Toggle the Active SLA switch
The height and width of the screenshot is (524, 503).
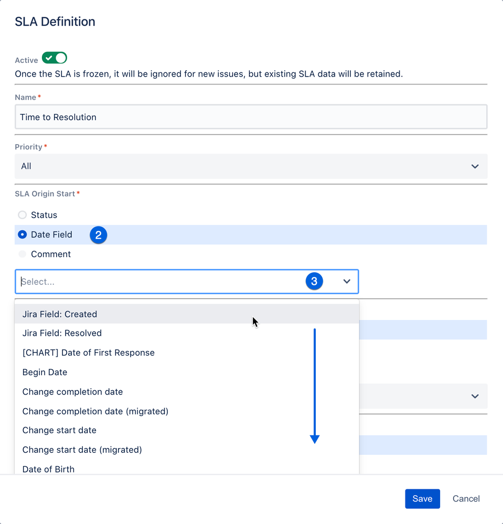[x=55, y=58]
